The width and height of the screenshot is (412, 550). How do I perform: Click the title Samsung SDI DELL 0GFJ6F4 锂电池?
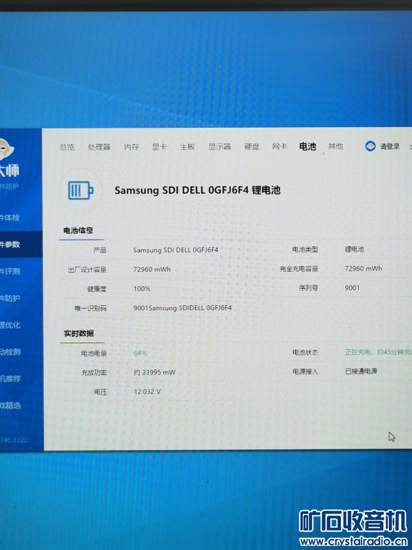(x=198, y=190)
